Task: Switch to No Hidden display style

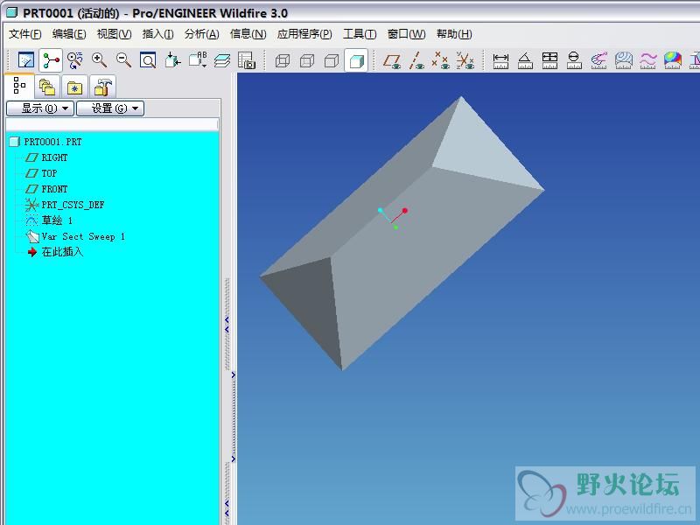Action: pos(332,60)
